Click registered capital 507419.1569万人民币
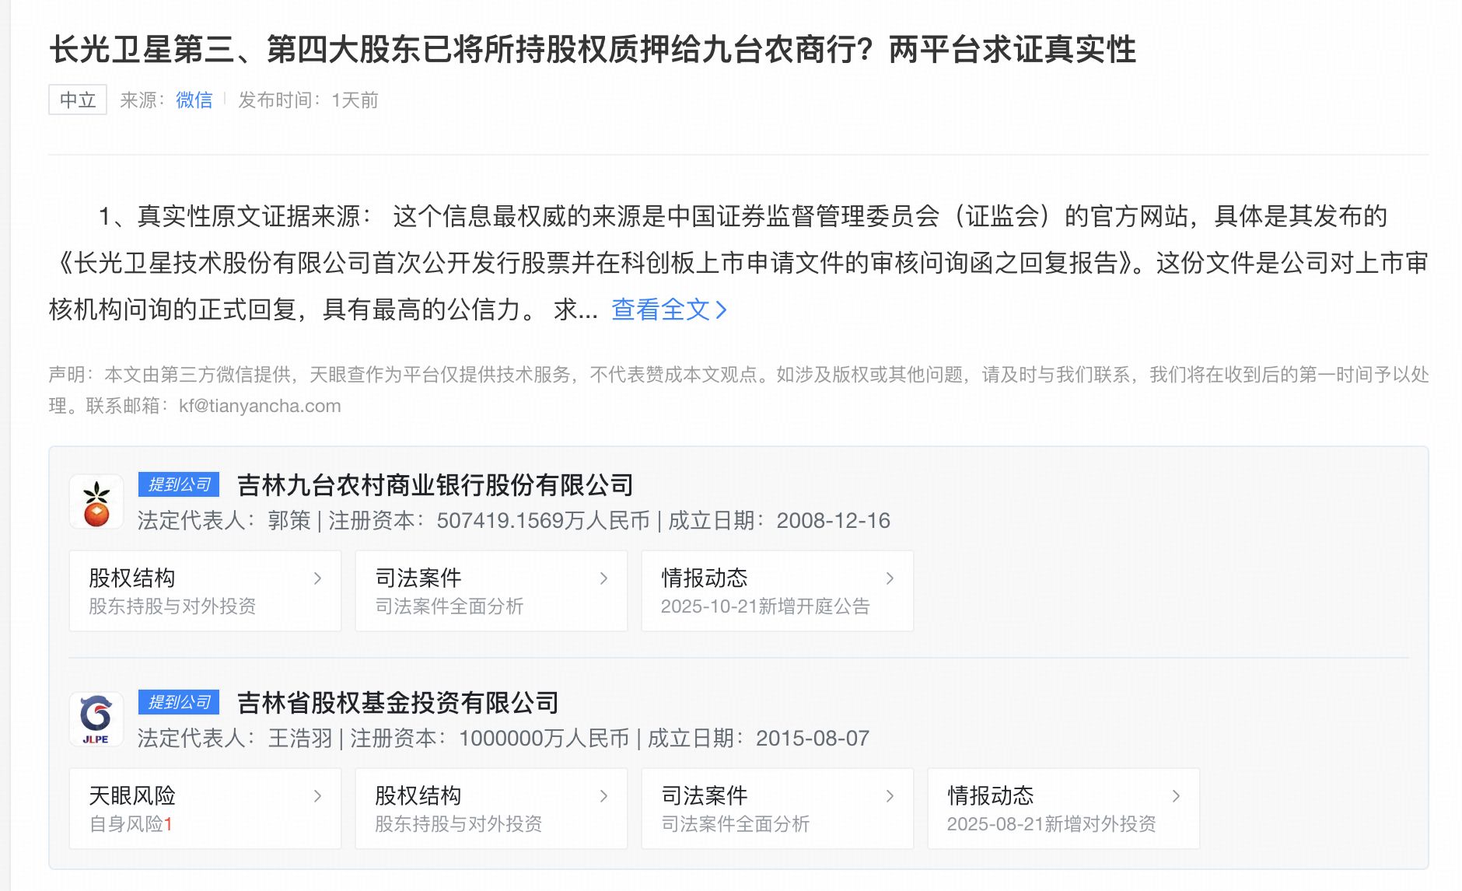The height and width of the screenshot is (891, 1462). pyautogui.click(x=543, y=521)
